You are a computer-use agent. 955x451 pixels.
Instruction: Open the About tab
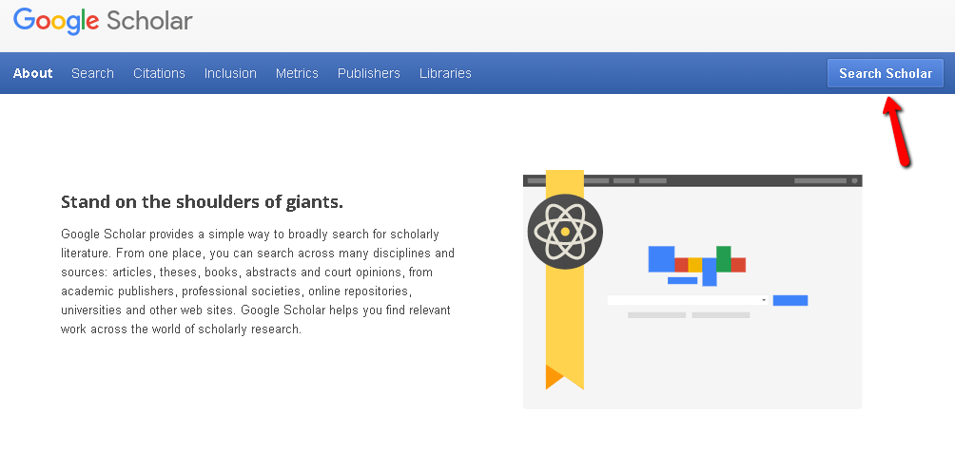(33, 73)
